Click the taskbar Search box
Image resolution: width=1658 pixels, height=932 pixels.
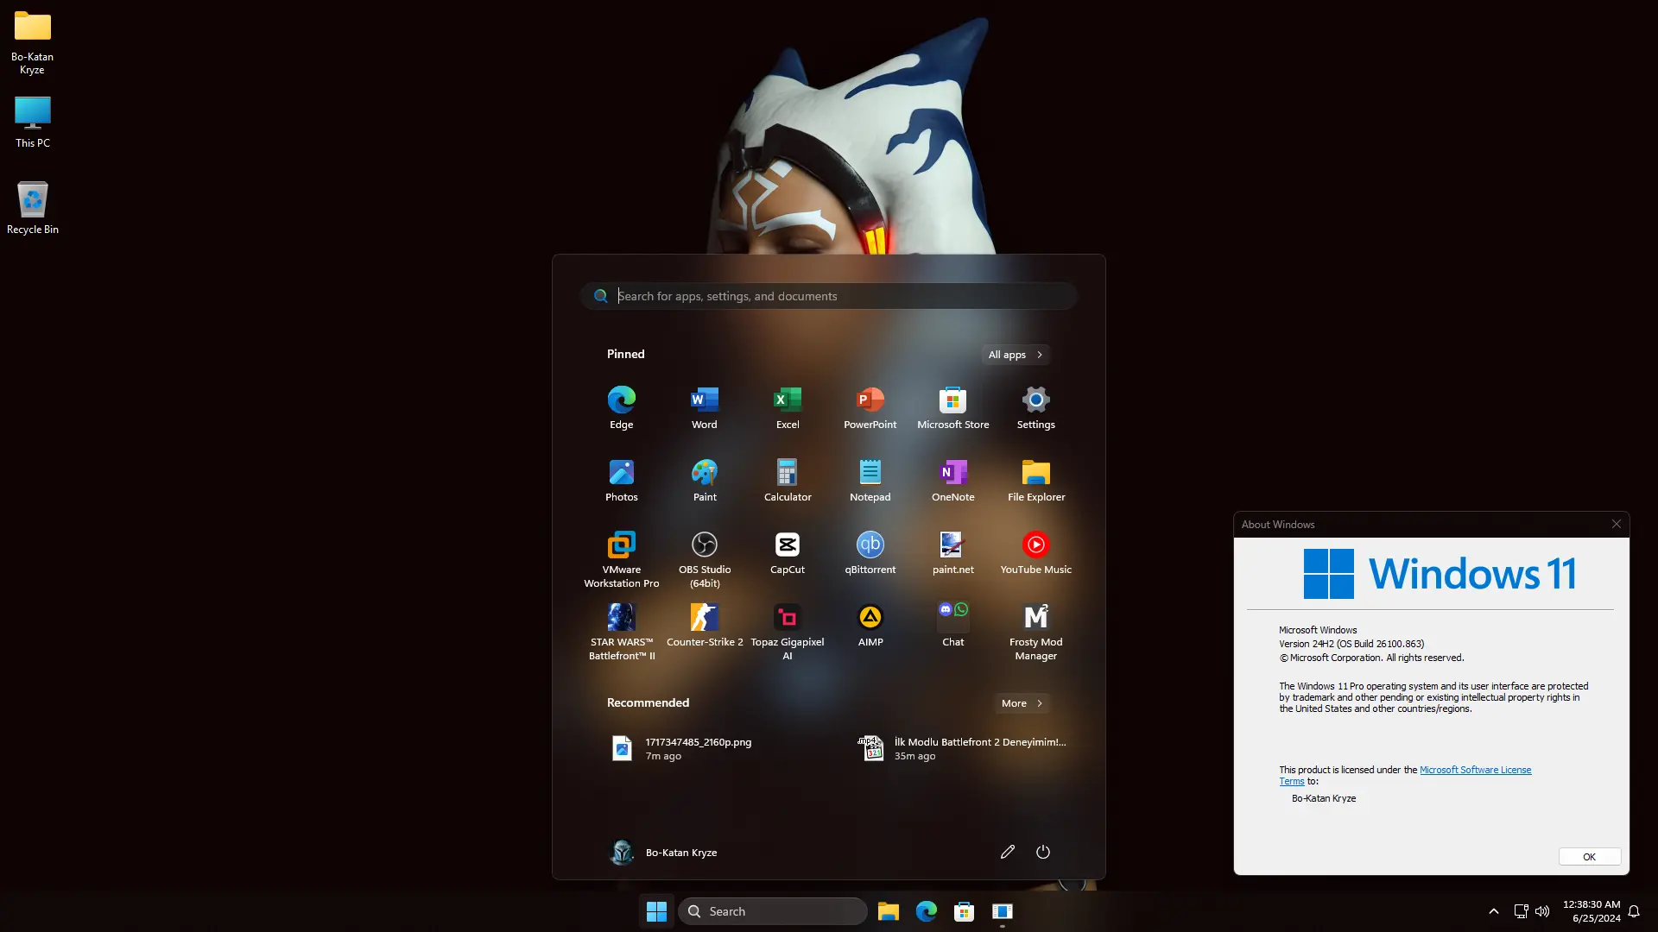[x=773, y=911]
